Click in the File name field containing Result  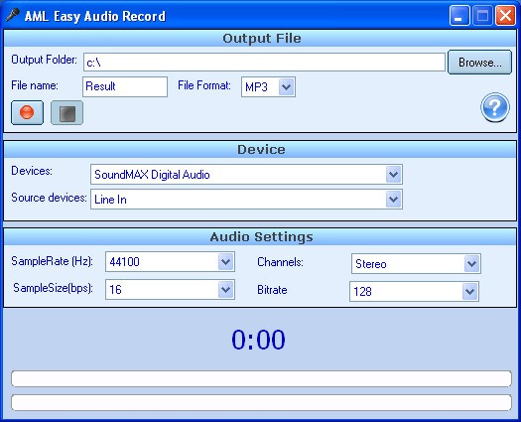(x=125, y=86)
